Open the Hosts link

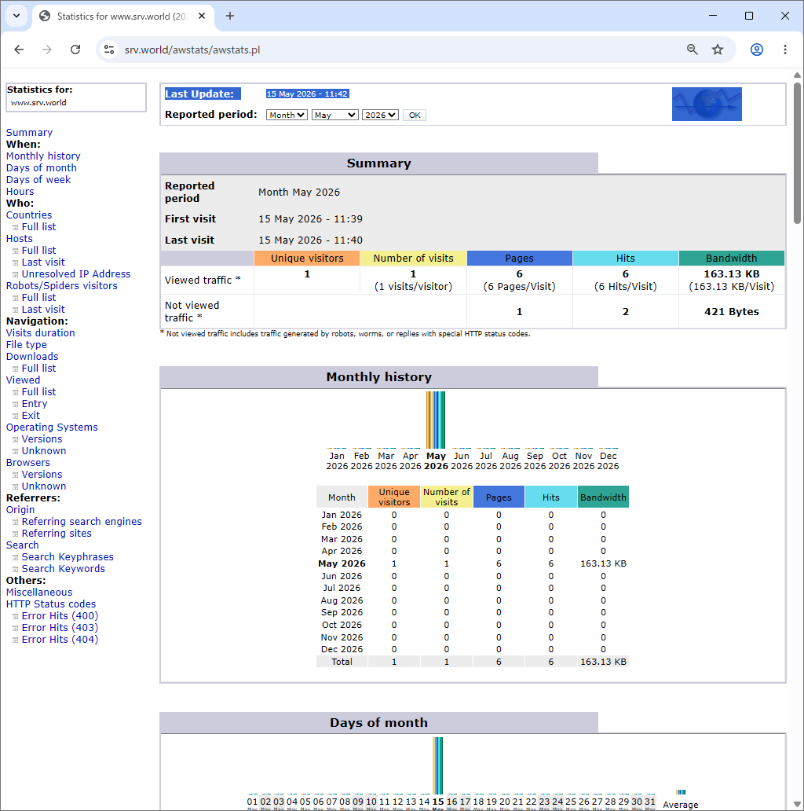(x=19, y=238)
